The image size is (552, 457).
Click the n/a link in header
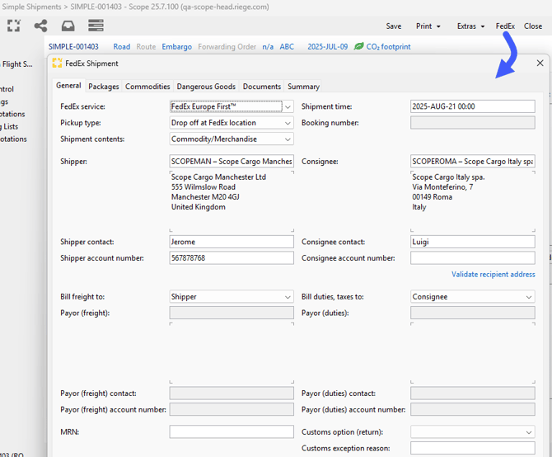point(268,46)
